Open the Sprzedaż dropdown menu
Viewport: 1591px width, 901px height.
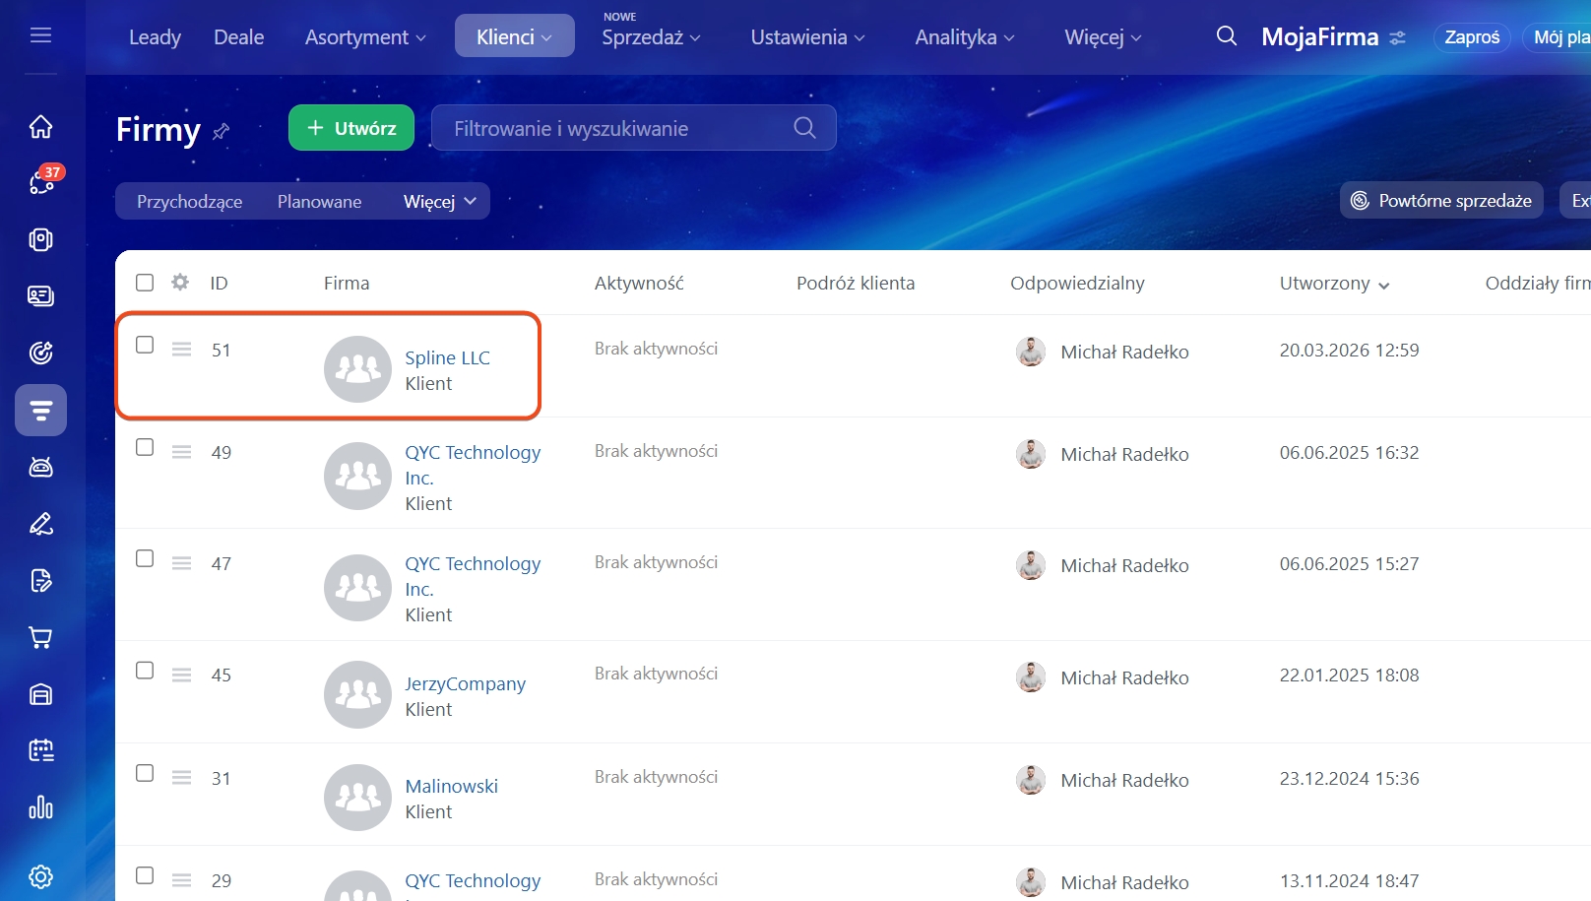pos(651,36)
